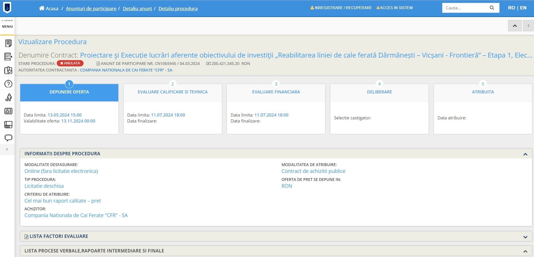Expand the left sidebar menu arrow
The image size is (534, 257).
7,149
